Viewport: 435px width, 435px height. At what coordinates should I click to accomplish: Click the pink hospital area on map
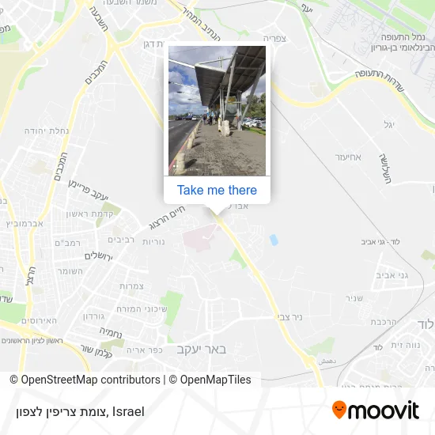click(202, 238)
